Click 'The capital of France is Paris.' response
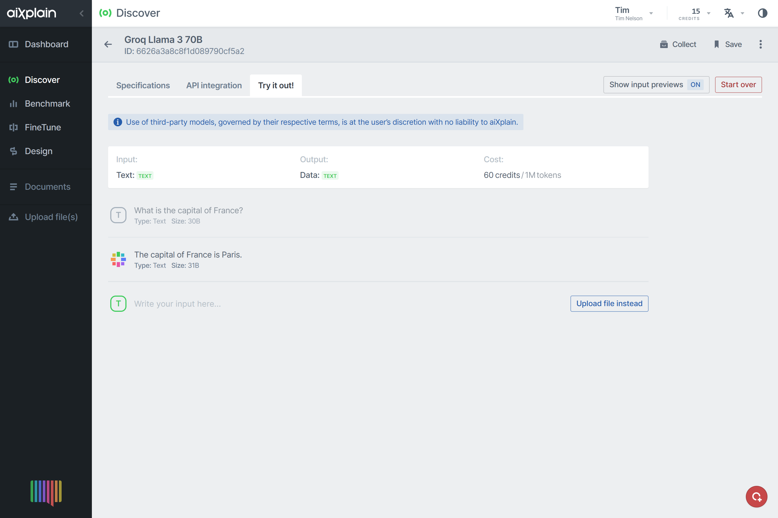 188,255
